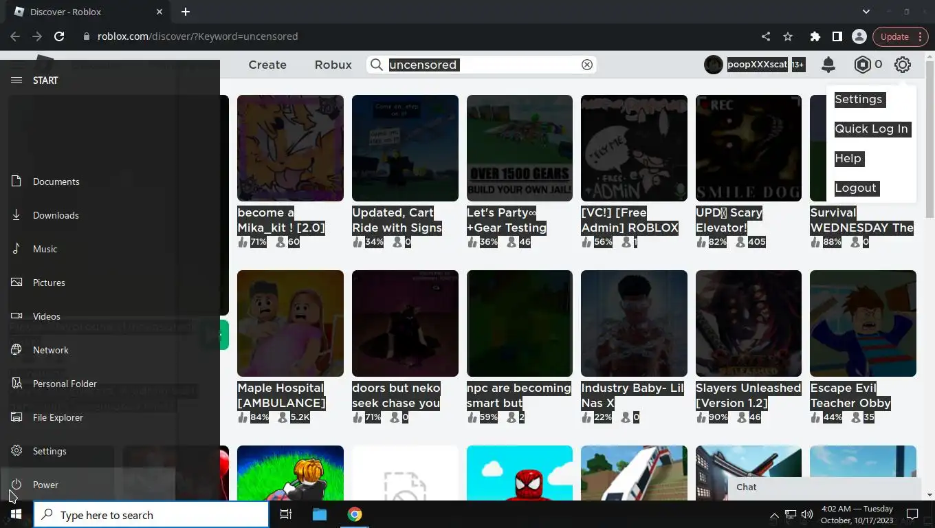
Task: Close the Discover - Roblox tab
Action: click(159, 12)
